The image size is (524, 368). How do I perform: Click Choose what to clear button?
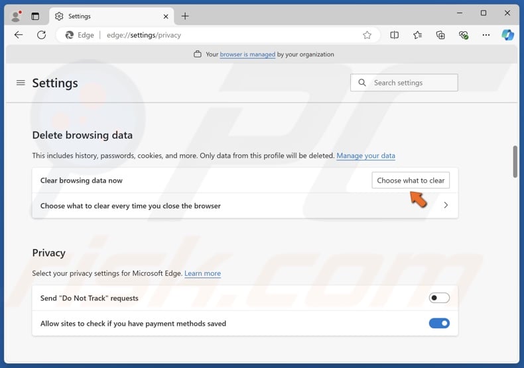click(x=411, y=180)
